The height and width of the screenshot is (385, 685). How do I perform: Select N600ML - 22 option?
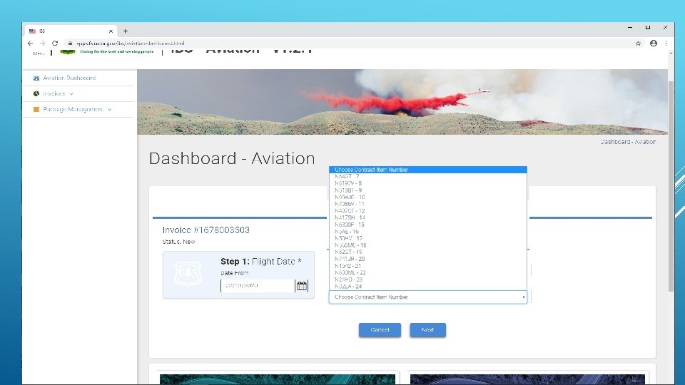coord(427,272)
